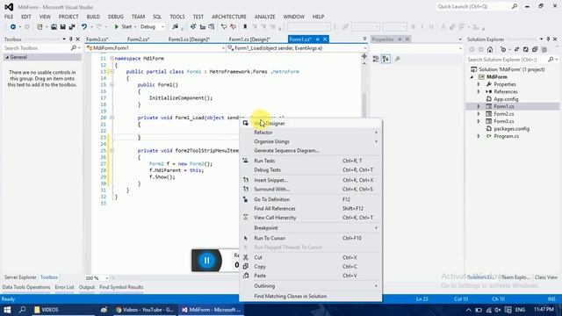Click the Alphabetical sort icon in Properties panel

(385, 59)
